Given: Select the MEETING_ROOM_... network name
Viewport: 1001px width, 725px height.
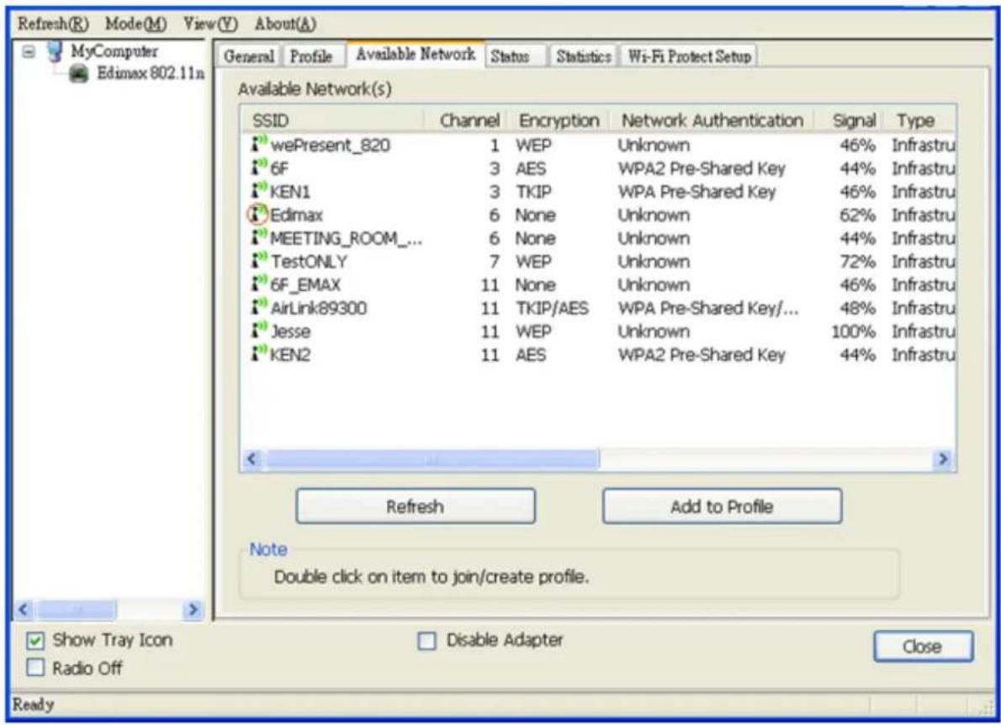Looking at the screenshot, I should [x=346, y=239].
